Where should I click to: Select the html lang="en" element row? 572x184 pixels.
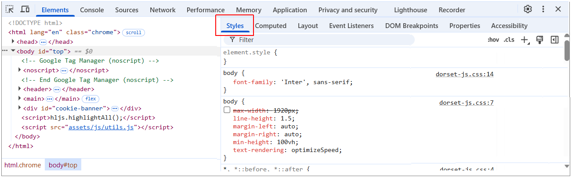click(64, 32)
